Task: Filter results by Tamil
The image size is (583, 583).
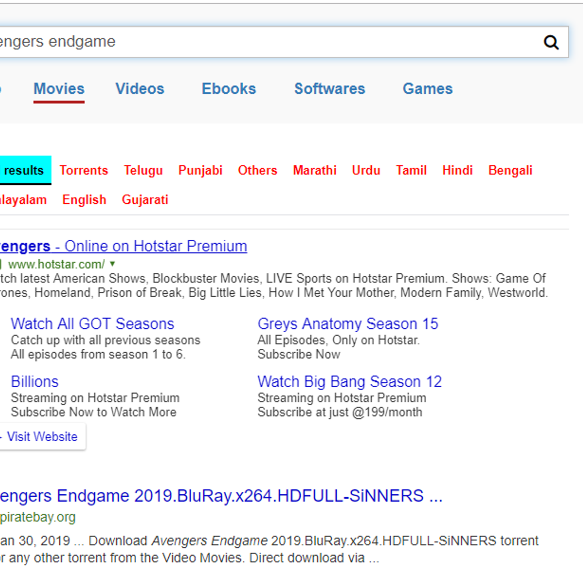Action: point(411,170)
